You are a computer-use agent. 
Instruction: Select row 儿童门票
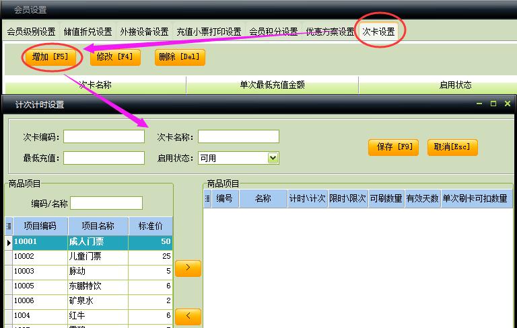click(x=89, y=257)
